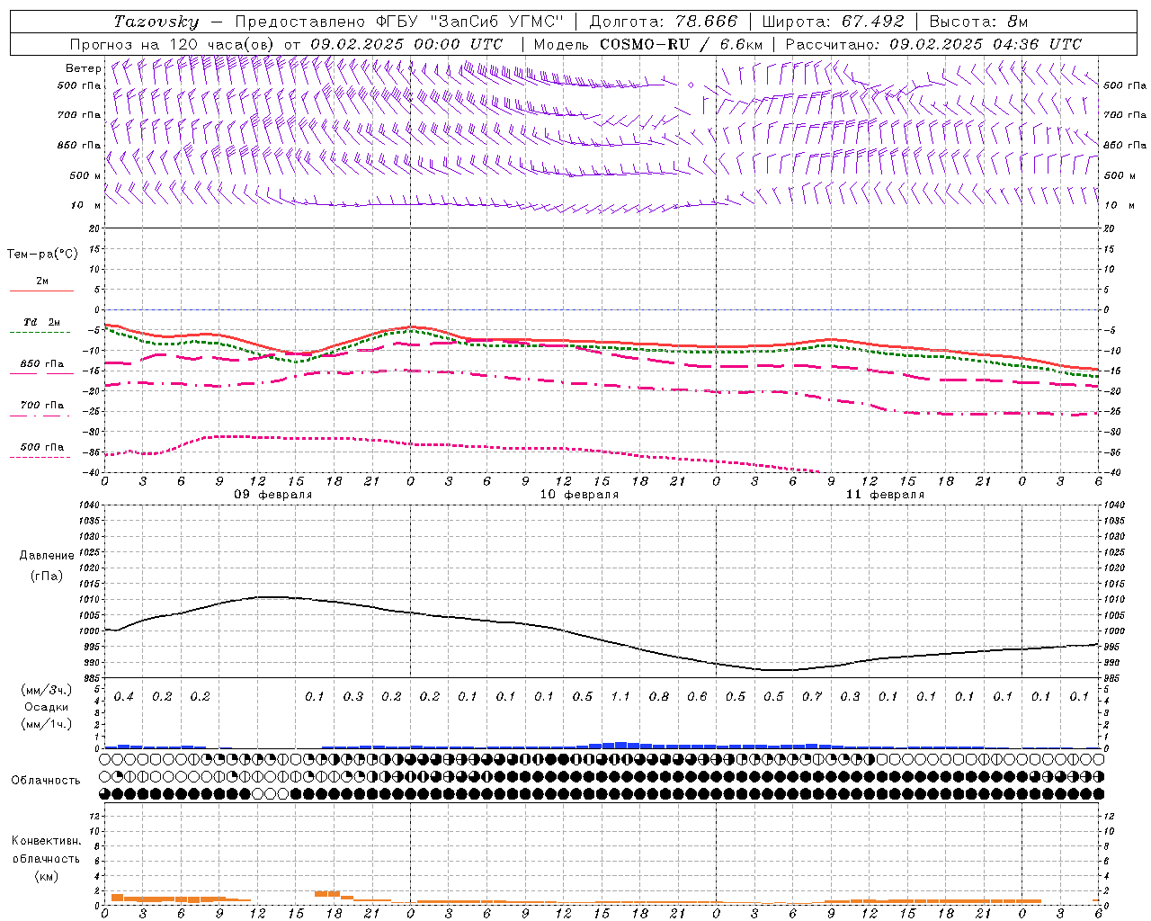Viewport: 1151px width, 921px height.
Task: Click the Тем-ра(°C) temperature panel label
Action: (x=42, y=255)
